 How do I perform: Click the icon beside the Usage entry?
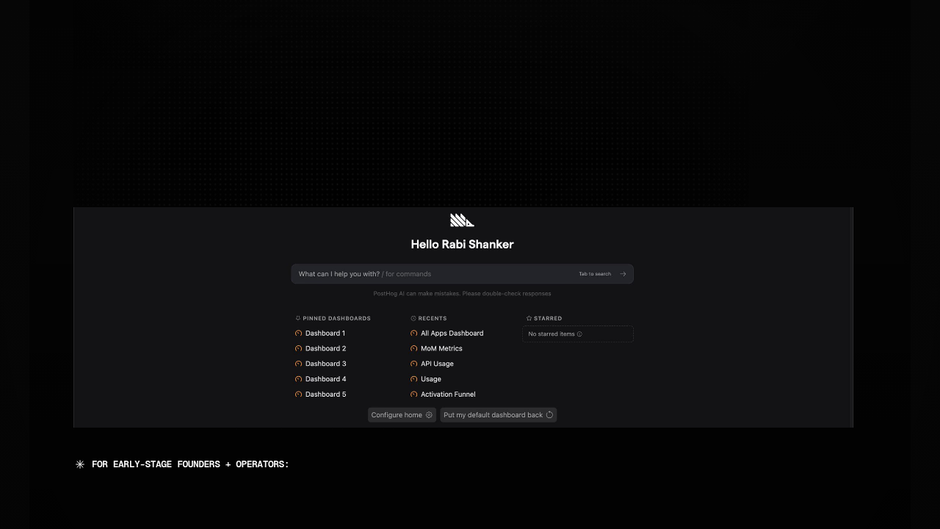pyautogui.click(x=413, y=379)
